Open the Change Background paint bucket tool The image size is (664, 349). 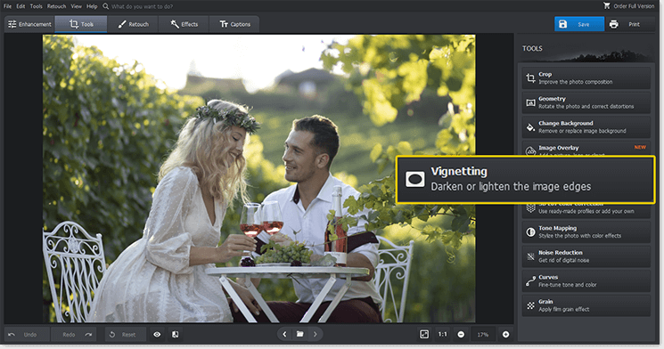[x=586, y=127]
